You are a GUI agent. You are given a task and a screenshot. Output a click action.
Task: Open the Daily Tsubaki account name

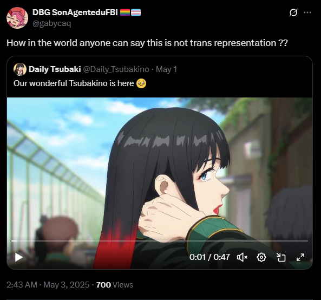click(55, 69)
